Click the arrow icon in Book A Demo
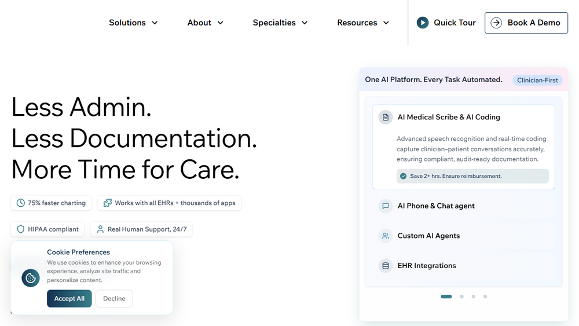579x326 pixels. click(496, 23)
